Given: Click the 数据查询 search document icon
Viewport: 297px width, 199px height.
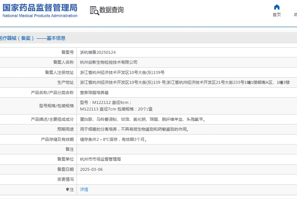Looking at the screenshot, I should pos(94,11).
